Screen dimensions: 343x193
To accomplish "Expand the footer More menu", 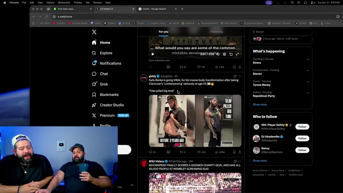I will tap(283, 175).
